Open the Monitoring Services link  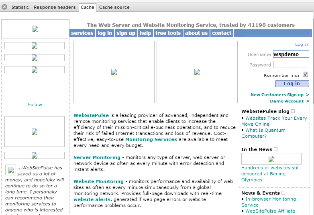151,139
